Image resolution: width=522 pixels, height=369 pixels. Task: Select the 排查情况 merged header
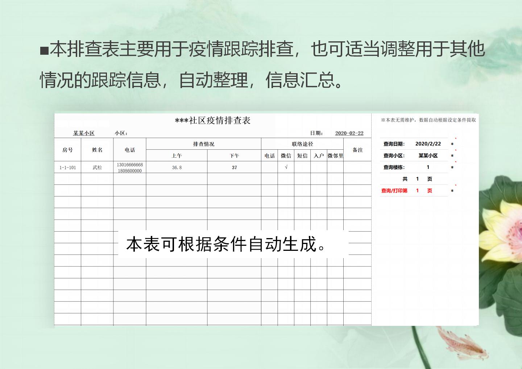203,144
